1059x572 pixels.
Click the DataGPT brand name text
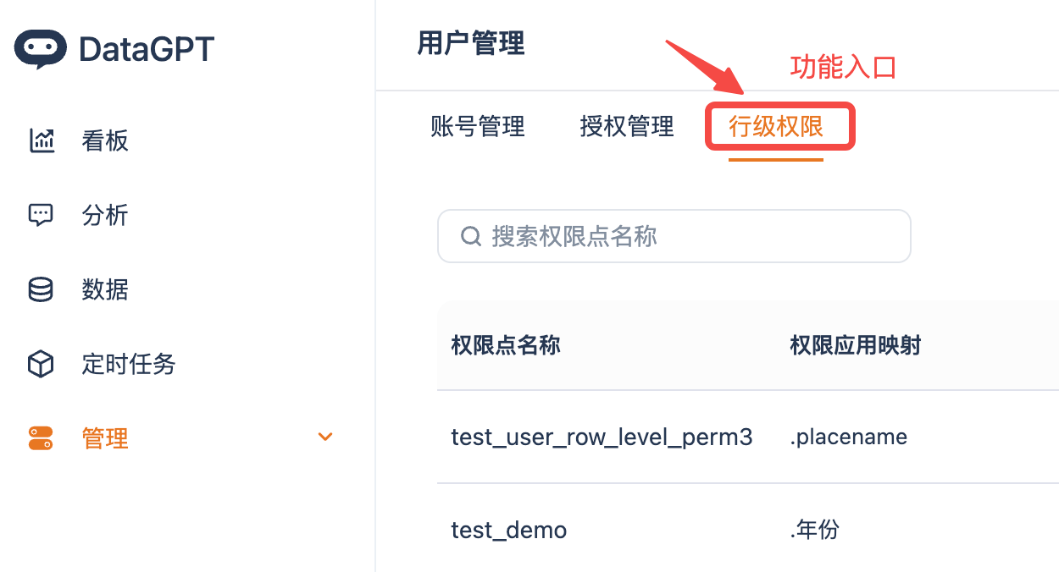[x=147, y=49]
